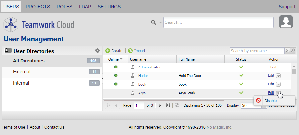Clear the username search with X icon
Screen dimensions: 299x135
(287, 51)
